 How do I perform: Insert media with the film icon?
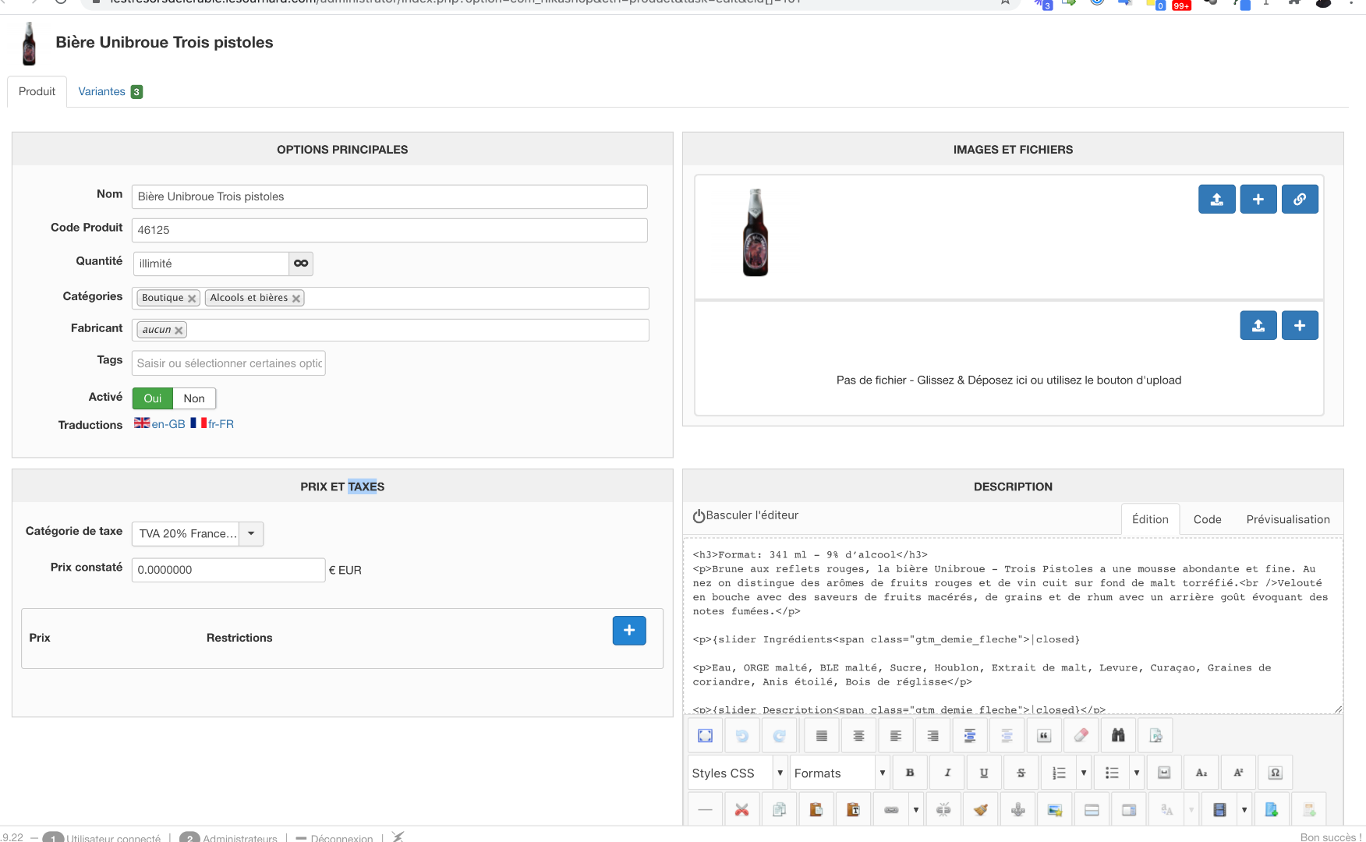tap(1219, 810)
